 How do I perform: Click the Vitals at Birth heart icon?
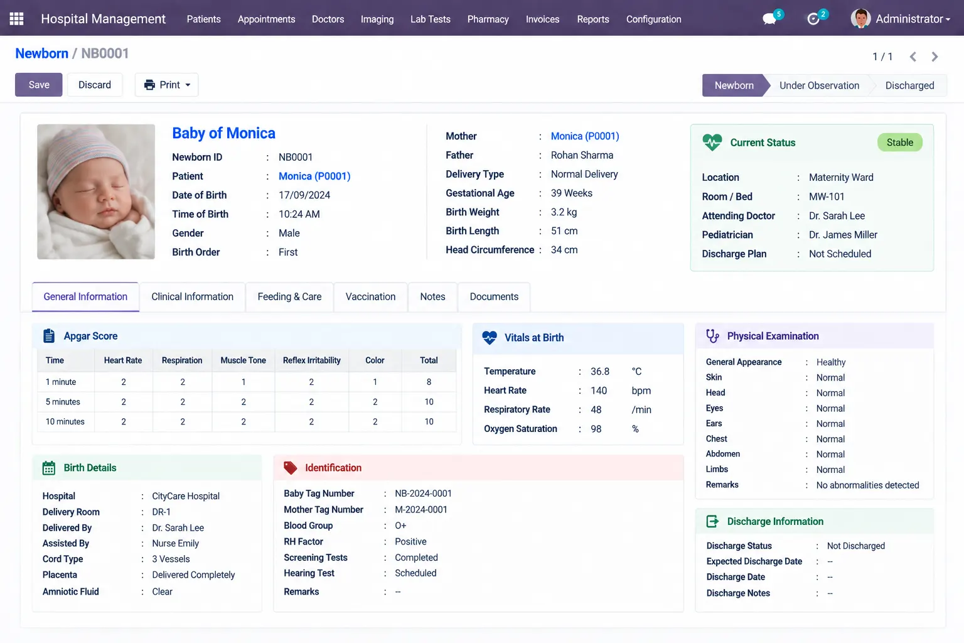(490, 338)
